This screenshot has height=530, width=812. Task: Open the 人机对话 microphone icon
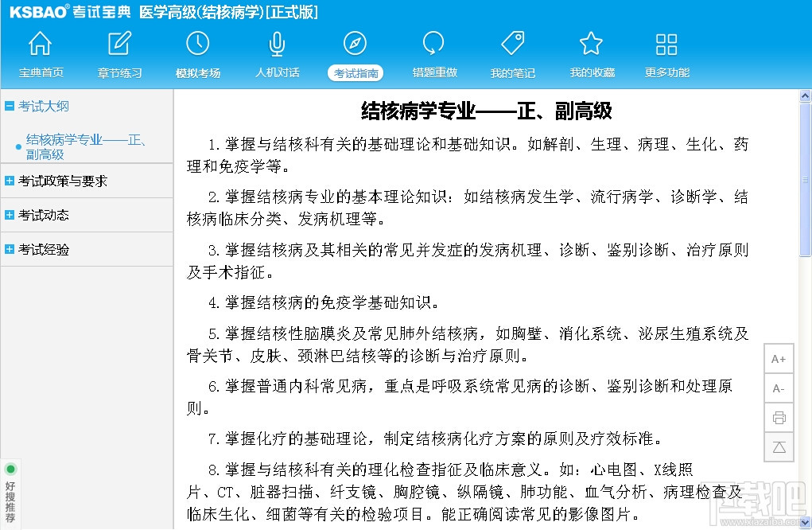[x=277, y=44]
